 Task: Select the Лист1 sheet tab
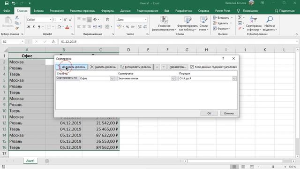(30, 161)
